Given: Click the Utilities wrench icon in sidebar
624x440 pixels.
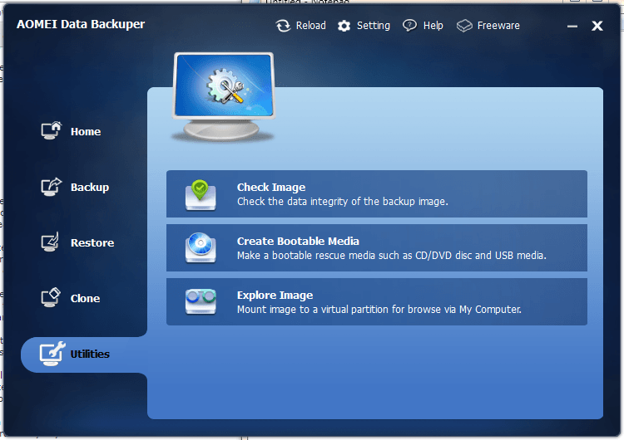Looking at the screenshot, I should point(52,354).
